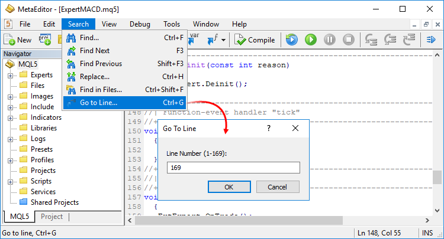Click horizontal scroll left arrow
This screenshot has height=239, width=444.
pyautogui.click(x=130, y=220)
